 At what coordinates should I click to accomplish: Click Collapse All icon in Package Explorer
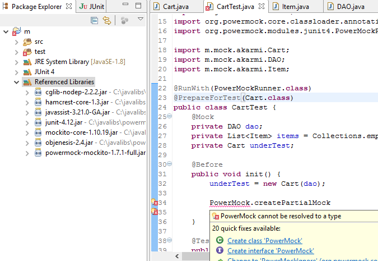point(94,21)
